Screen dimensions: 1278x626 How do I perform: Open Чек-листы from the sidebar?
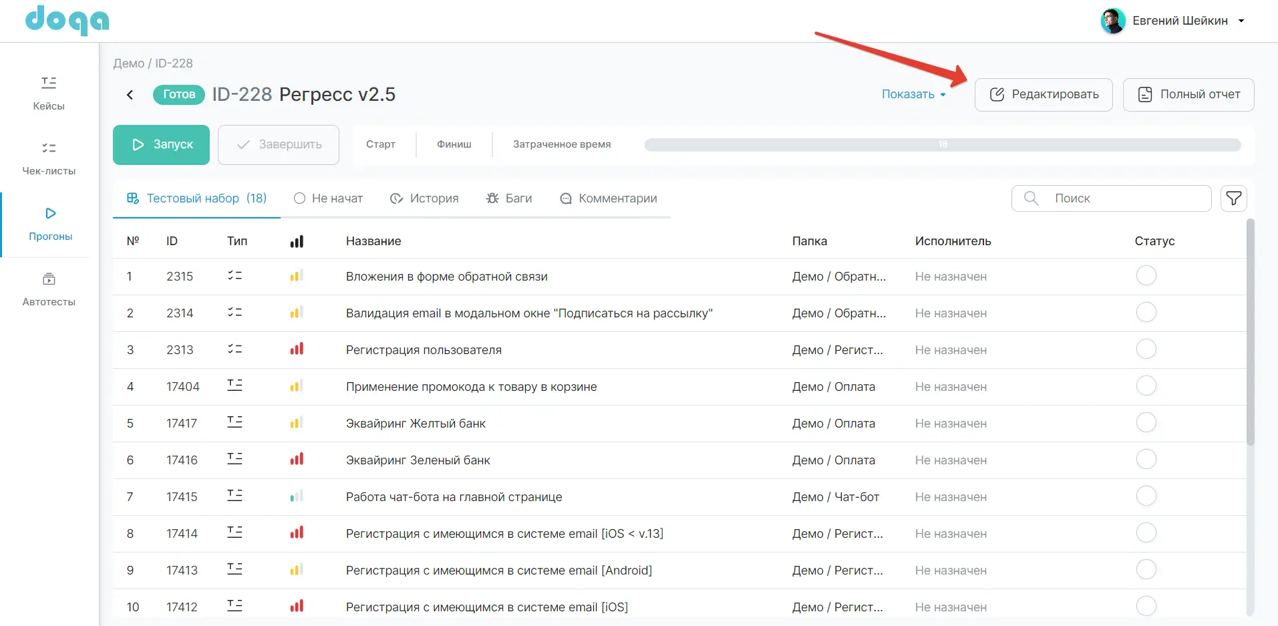coord(49,158)
